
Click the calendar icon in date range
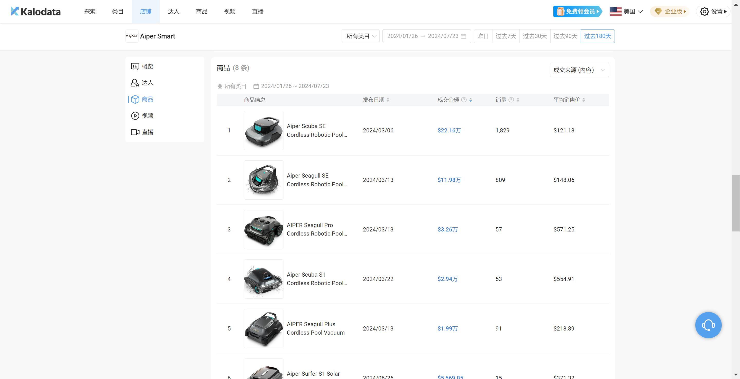pyautogui.click(x=463, y=36)
